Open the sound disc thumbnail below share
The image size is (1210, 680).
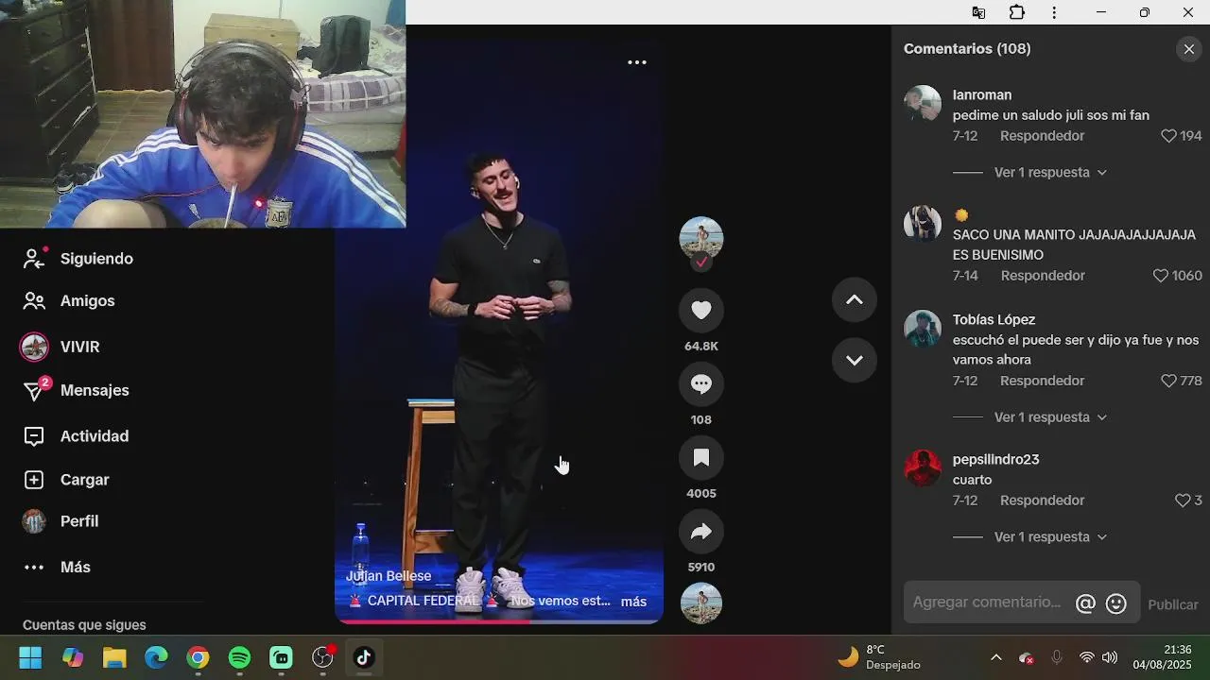tap(701, 603)
